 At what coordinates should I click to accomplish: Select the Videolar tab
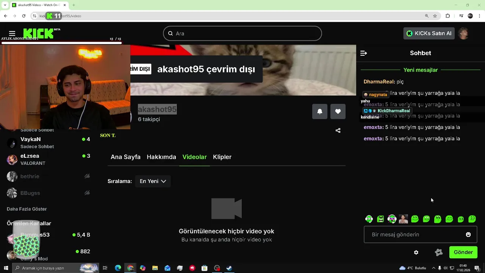click(194, 157)
